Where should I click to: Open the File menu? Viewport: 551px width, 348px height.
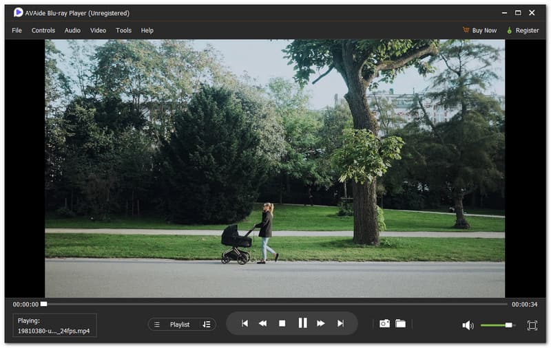click(x=17, y=30)
